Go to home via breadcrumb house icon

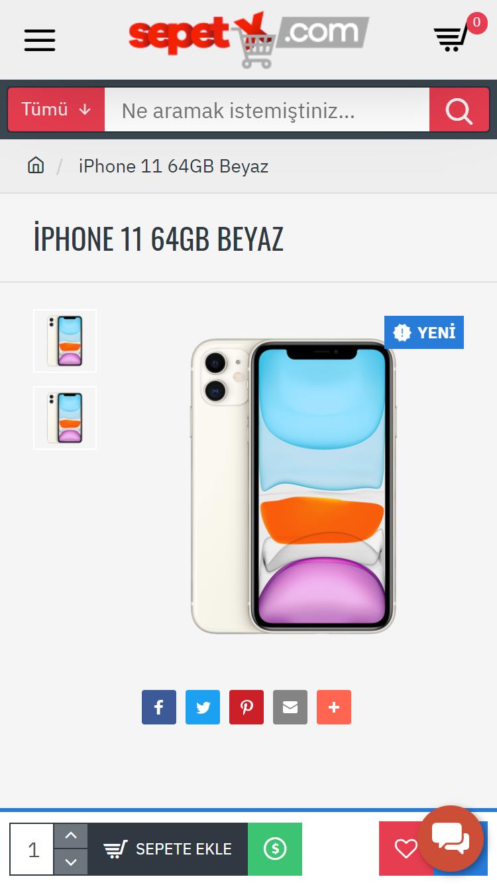click(36, 165)
